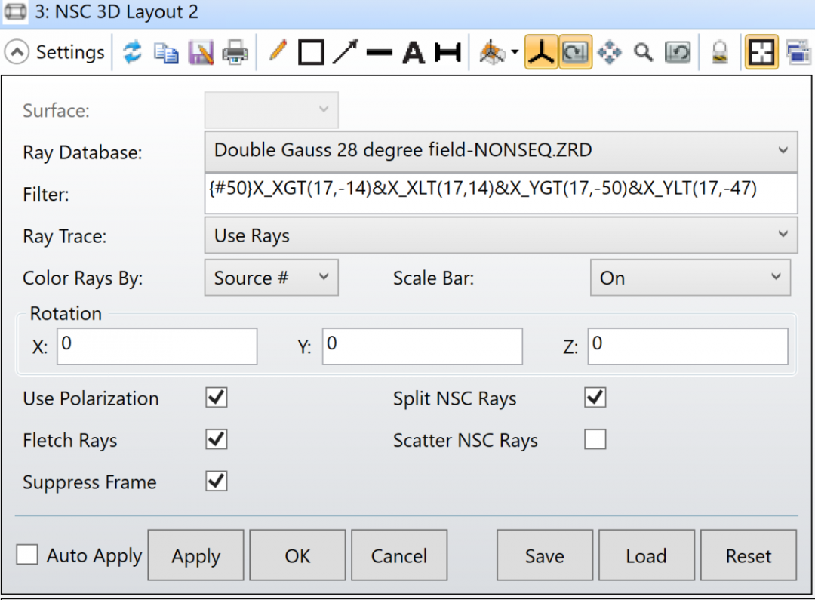Toggle the four-pane layout icon

pyautogui.click(x=761, y=52)
